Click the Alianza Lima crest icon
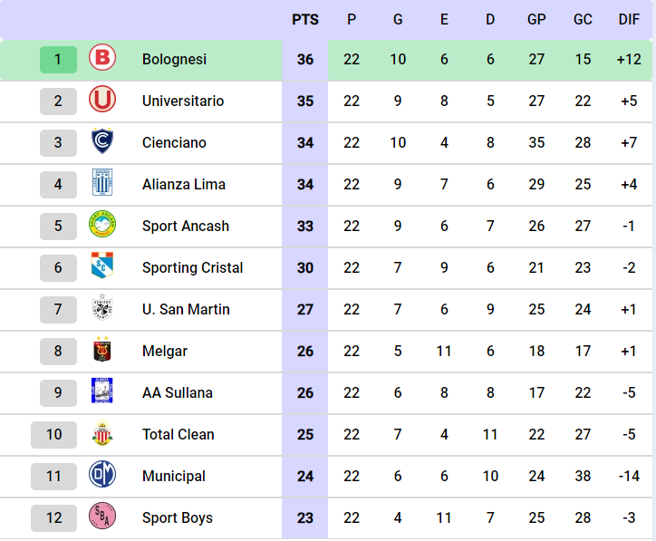 click(102, 184)
